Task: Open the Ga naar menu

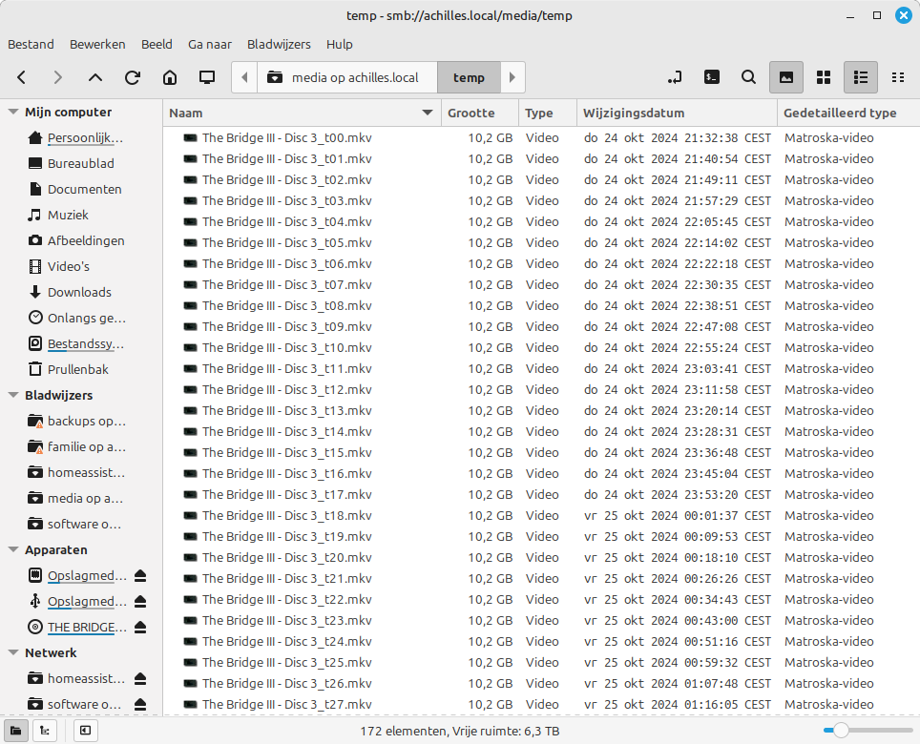Action: pos(209,45)
